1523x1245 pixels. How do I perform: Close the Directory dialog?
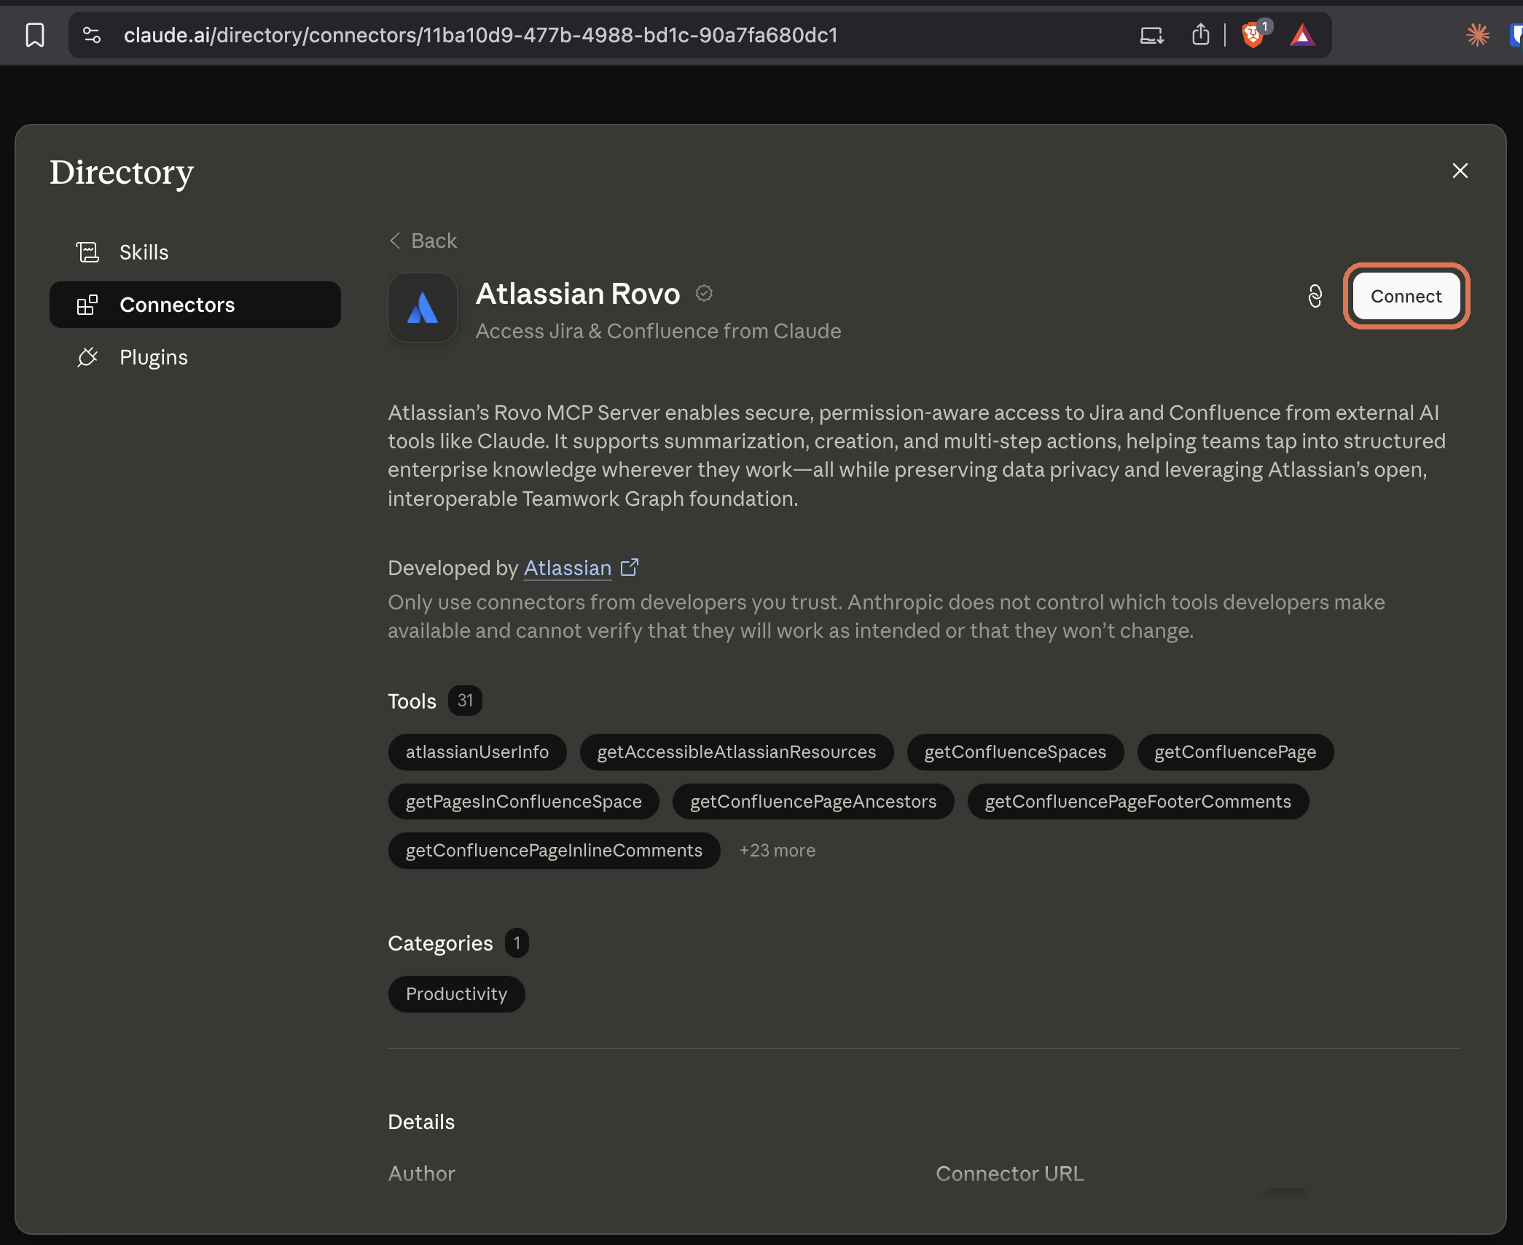click(x=1460, y=171)
